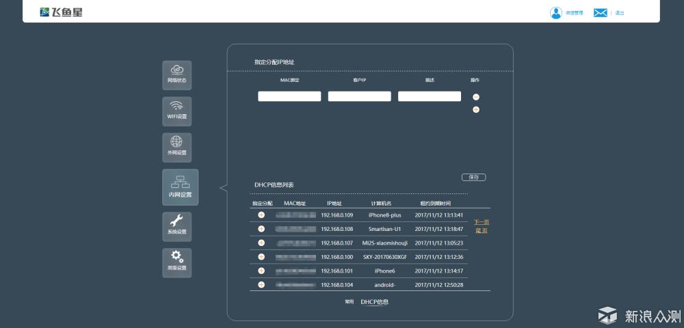The height and width of the screenshot is (328, 684).
Task: Assign fixed IP to iPhone8-plus
Action: pyautogui.click(x=261, y=215)
